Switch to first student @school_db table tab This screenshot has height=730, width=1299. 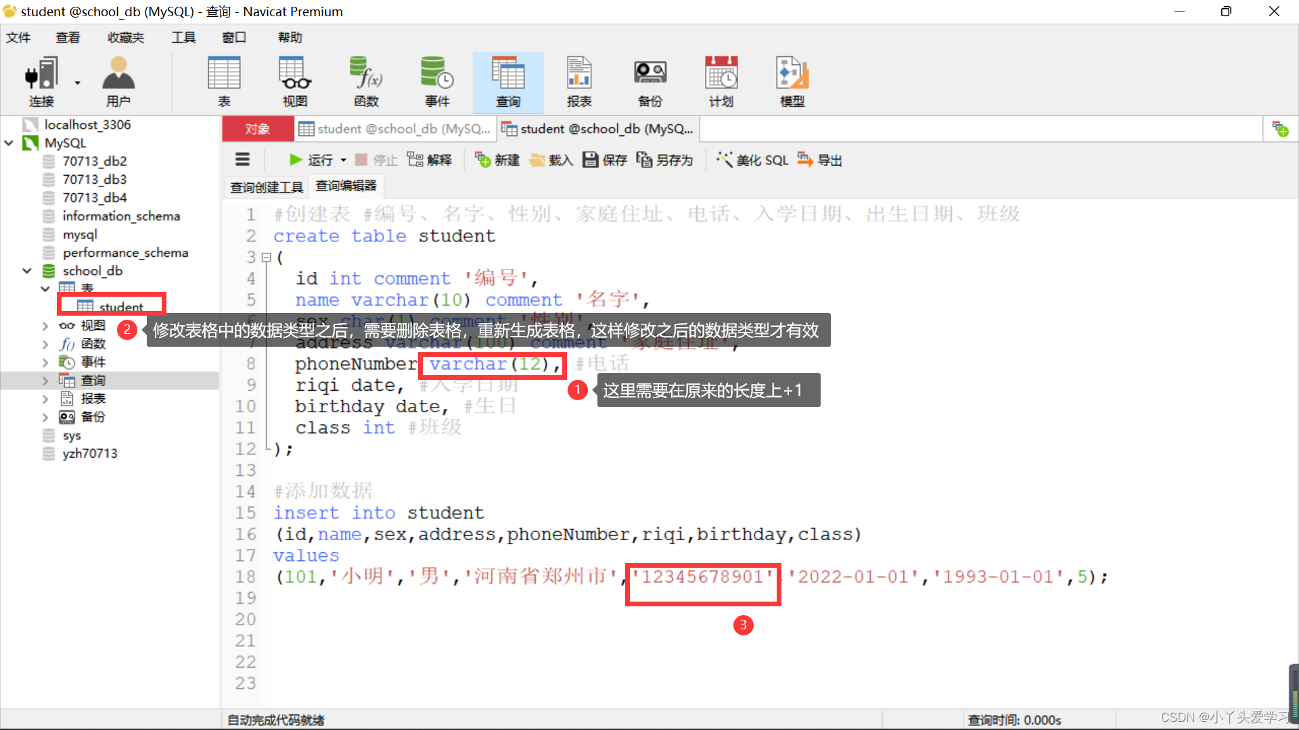394,128
